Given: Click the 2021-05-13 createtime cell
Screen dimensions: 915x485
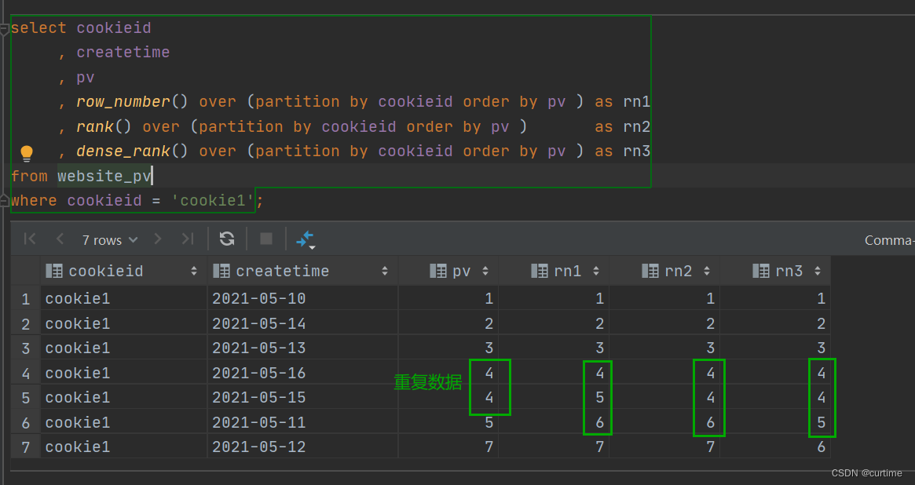Looking at the screenshot, I should (303, 348).
